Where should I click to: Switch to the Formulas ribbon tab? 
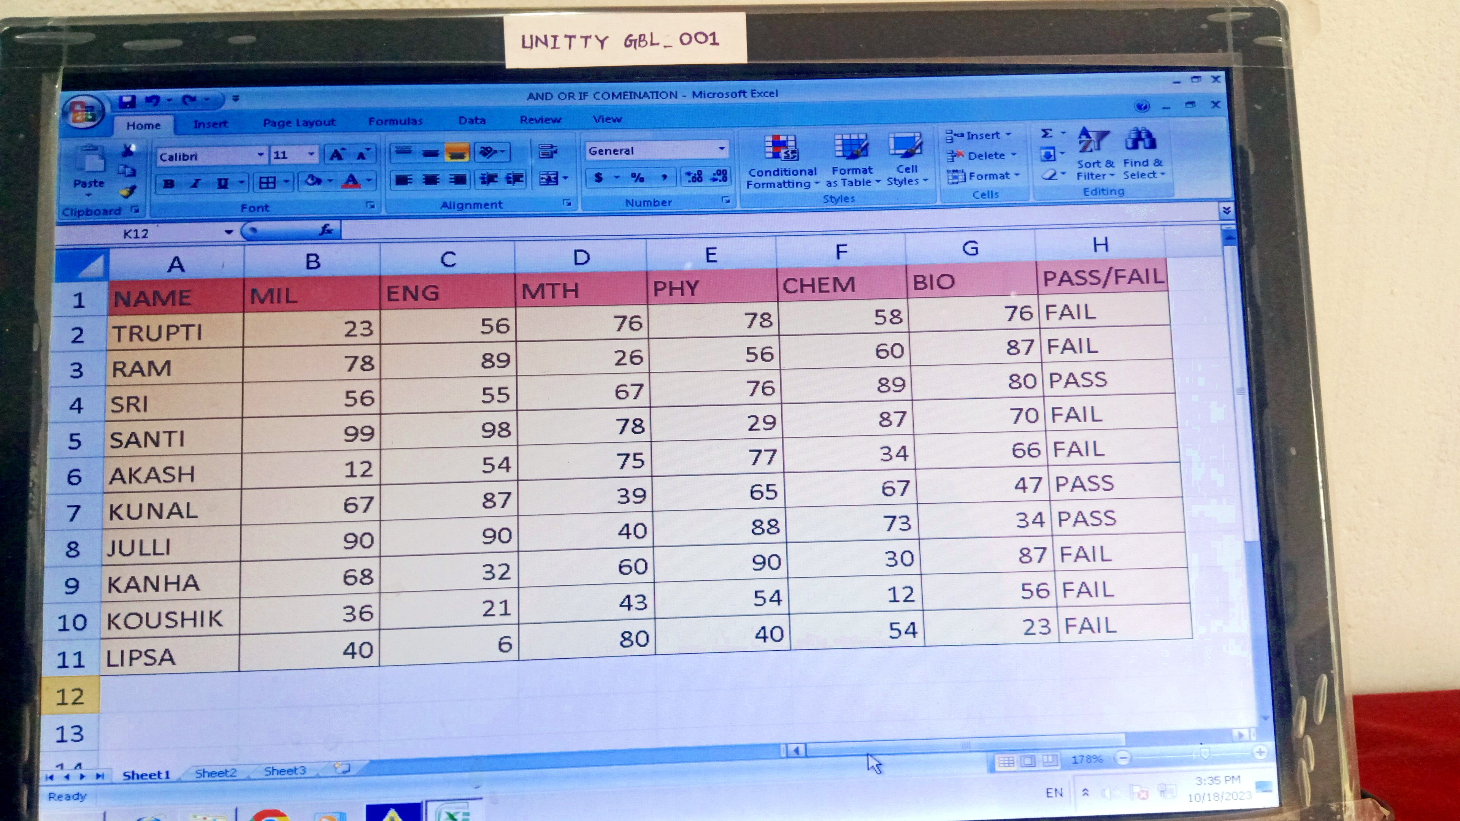pyautogui.click(x=395, y=121)
